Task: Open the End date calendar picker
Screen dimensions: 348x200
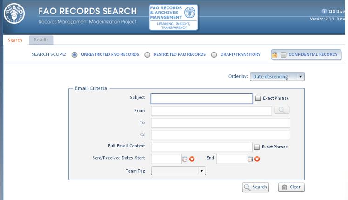Action: click(x=250, y=159)
